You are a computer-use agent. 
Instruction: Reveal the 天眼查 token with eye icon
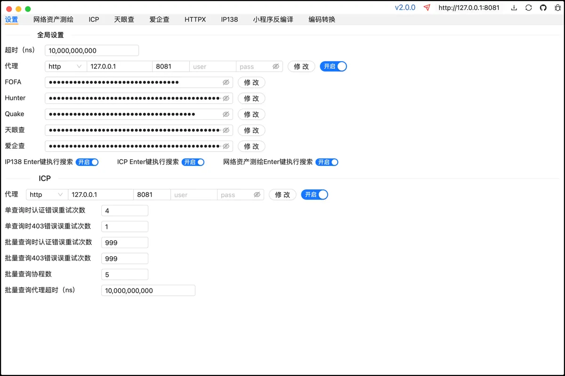click(x=226, y=130)
